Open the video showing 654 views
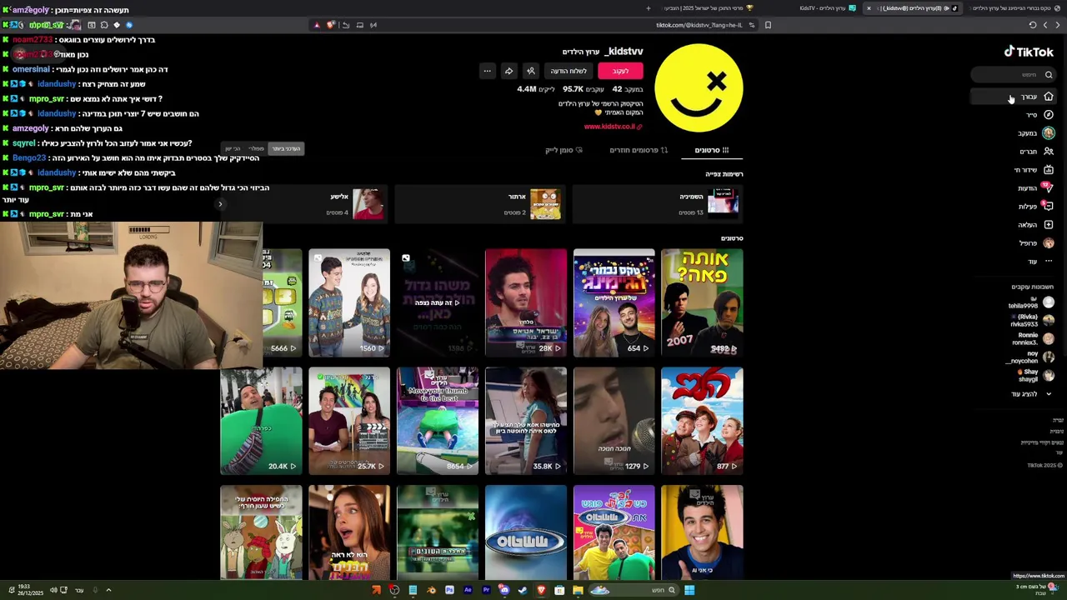 614,302
